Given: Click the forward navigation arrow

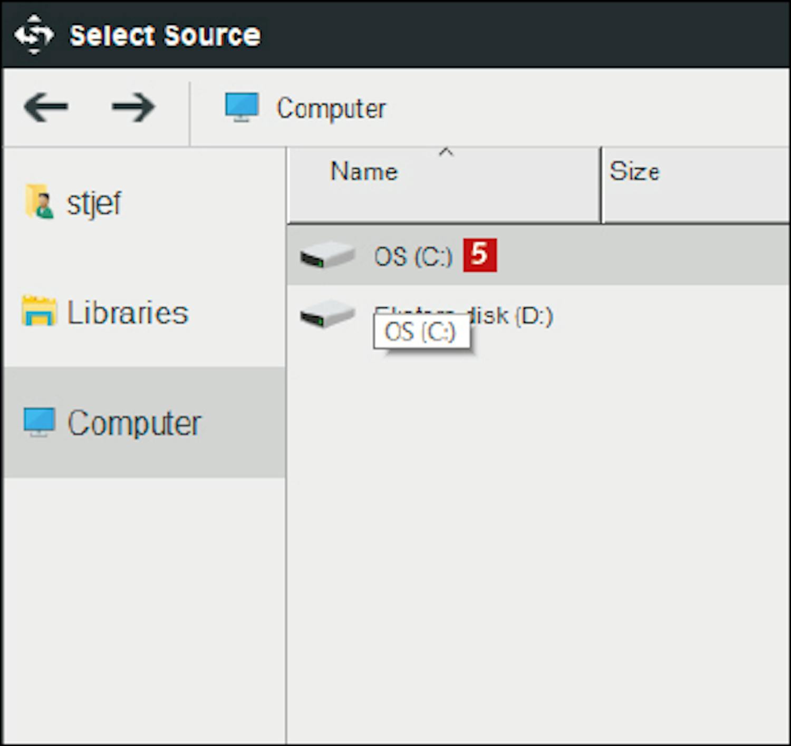Looking at the screenshot, I should pos(133,107).
